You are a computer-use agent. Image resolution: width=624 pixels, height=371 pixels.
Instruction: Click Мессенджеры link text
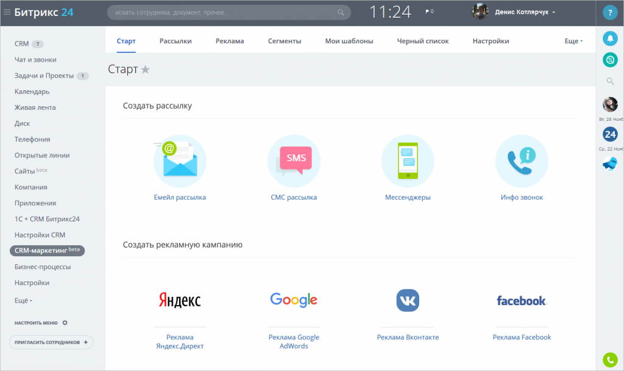[408, 197]
